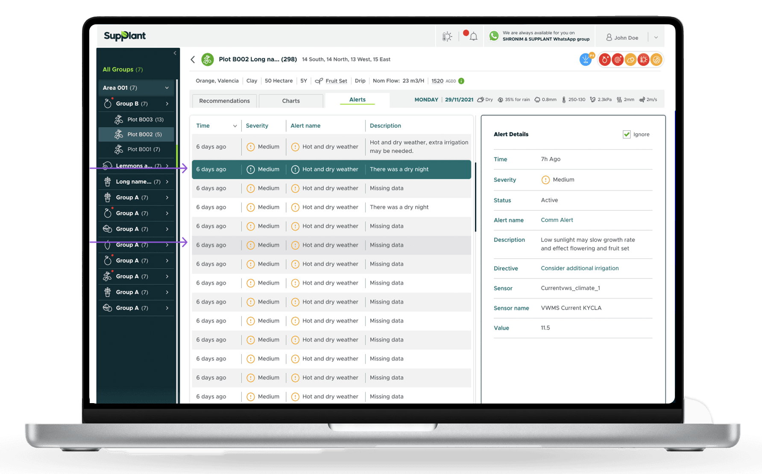The width and height of the screenshot is (762, 474).
Task: Open All Groups in the sidebar
Action: coord(123,69)
